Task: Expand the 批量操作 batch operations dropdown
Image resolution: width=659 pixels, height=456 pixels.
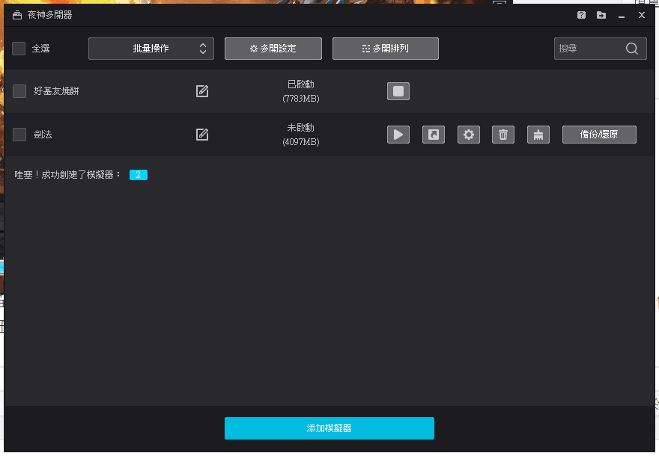Action: pos(151,49)
